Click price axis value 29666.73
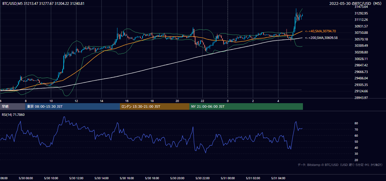The height and width of the screenshot is (181, 386). pyautogui.click(x=361, y=72)
